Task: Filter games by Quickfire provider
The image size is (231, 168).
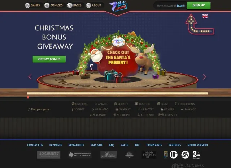Action: [80, 104]
